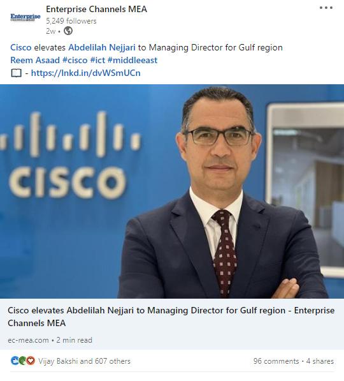The width and height of the screenshot is (344, 381).
Task: View Vijay Bakshi and 607 others reactions
Action: 84,361
